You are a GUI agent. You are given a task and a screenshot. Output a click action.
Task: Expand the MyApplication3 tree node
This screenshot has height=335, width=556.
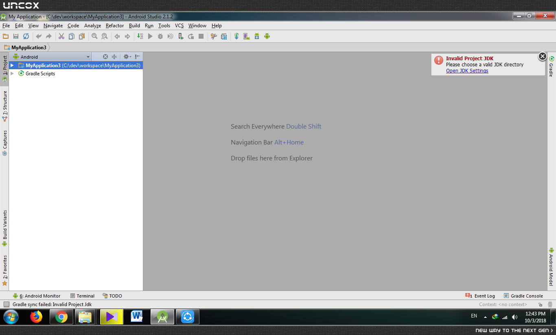pyautogui.click(x=12, y=66)
